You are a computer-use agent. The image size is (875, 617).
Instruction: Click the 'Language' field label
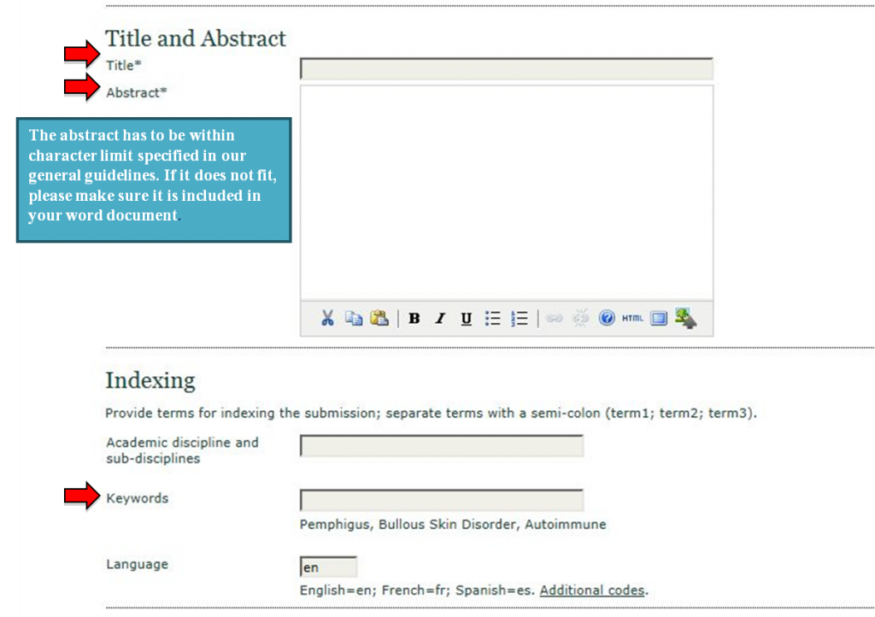138,564
